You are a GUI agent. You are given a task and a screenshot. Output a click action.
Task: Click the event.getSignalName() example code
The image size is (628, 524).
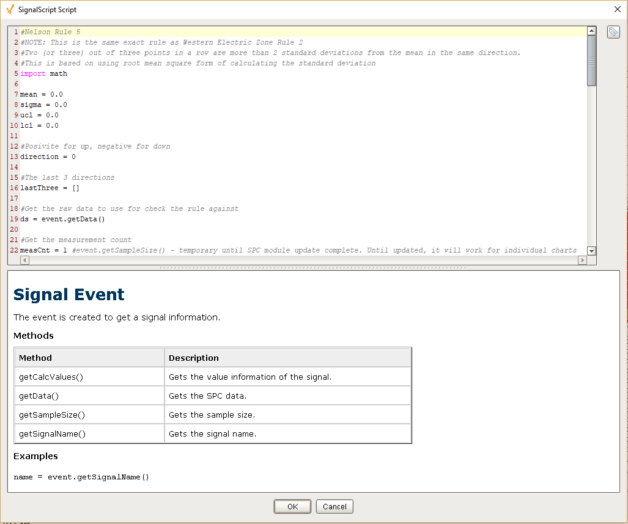pos(81,476)
